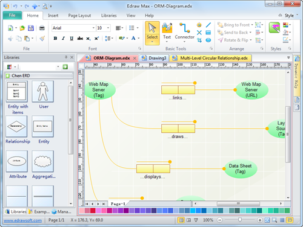Select the Aggregation cloud shape

tap(43, 165)
